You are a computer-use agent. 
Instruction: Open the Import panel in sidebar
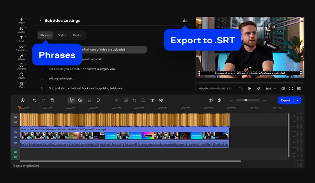pos(21,20)
